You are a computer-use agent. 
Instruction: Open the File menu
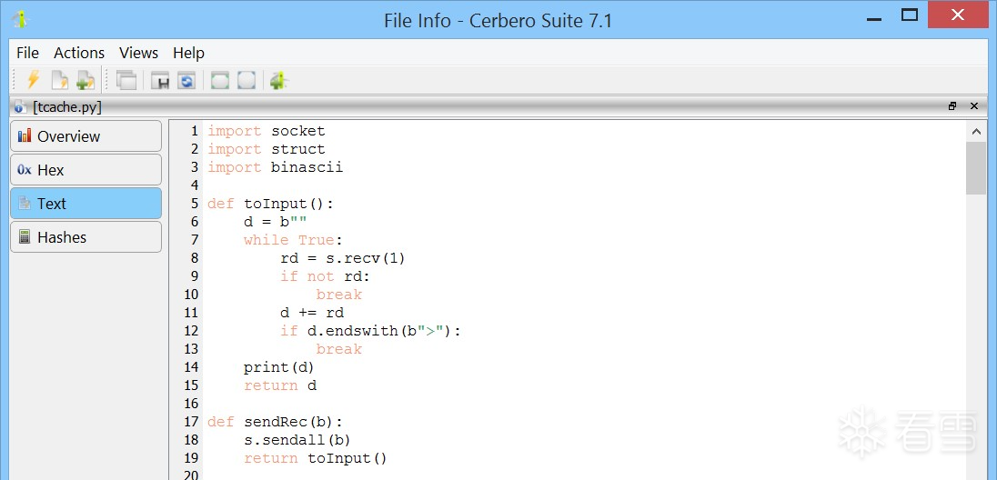(x=27, y=53)
